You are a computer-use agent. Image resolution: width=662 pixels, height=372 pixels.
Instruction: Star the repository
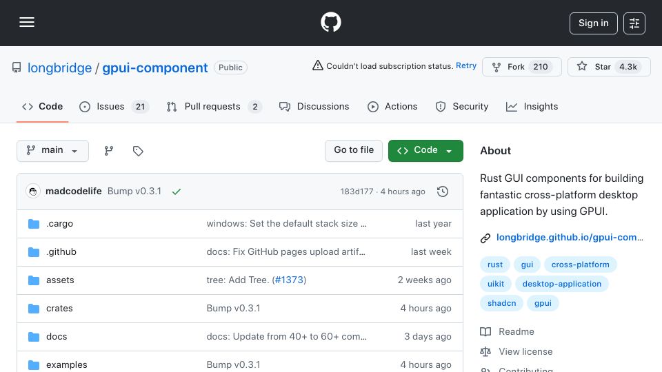click(x=609, y=67)
